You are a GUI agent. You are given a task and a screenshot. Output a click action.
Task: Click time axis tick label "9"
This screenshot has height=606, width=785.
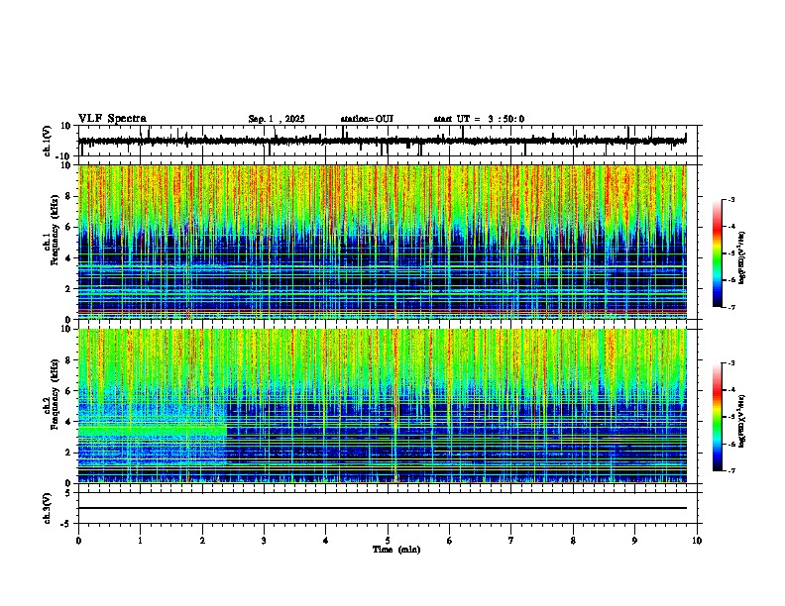tap(634, 541)
